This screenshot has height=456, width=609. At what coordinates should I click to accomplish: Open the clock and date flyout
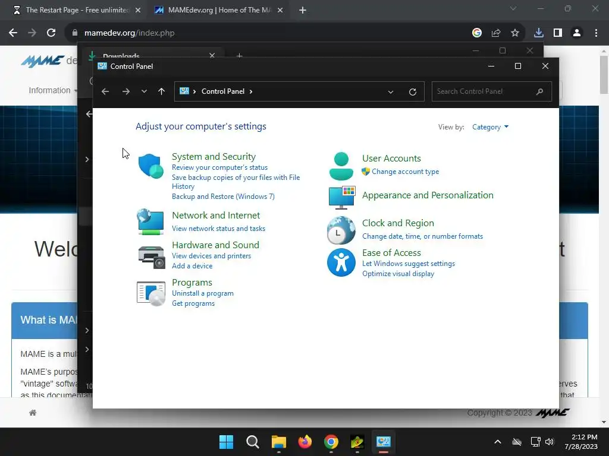tap(581, 442)
